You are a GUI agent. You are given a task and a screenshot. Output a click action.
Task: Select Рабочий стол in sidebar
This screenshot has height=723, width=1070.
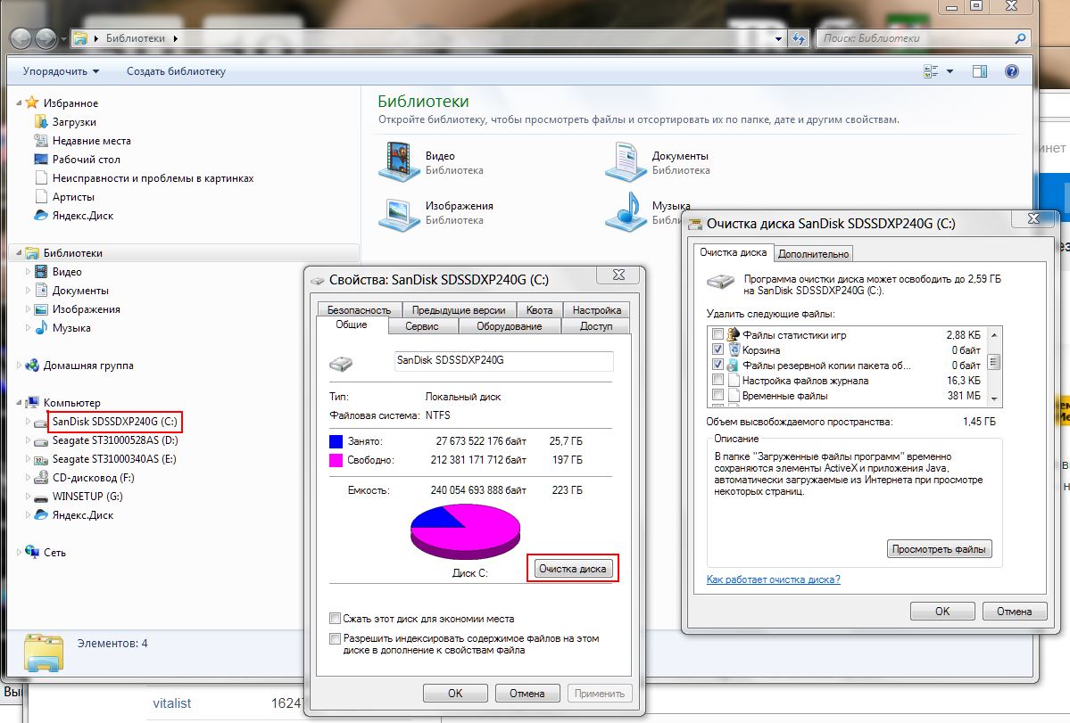click(86, 160)
